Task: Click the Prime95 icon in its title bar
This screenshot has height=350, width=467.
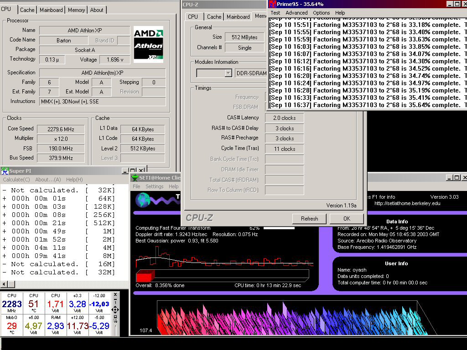Action: pos(272,4)
